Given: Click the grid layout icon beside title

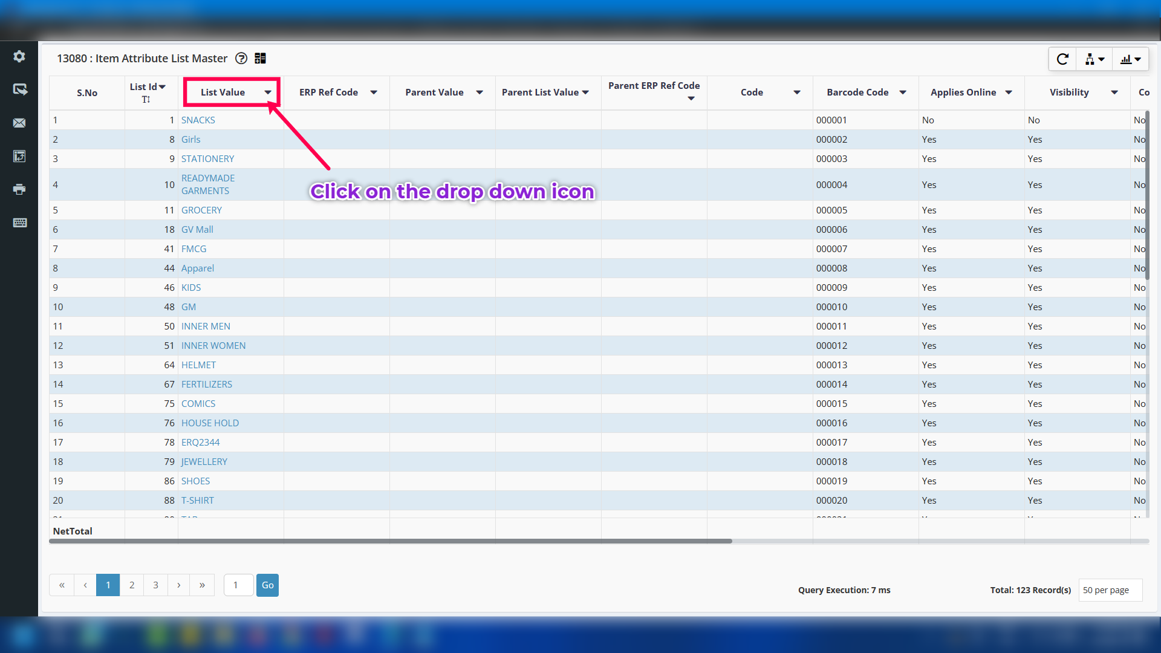Looking at the screenshot, I should 260,58.
